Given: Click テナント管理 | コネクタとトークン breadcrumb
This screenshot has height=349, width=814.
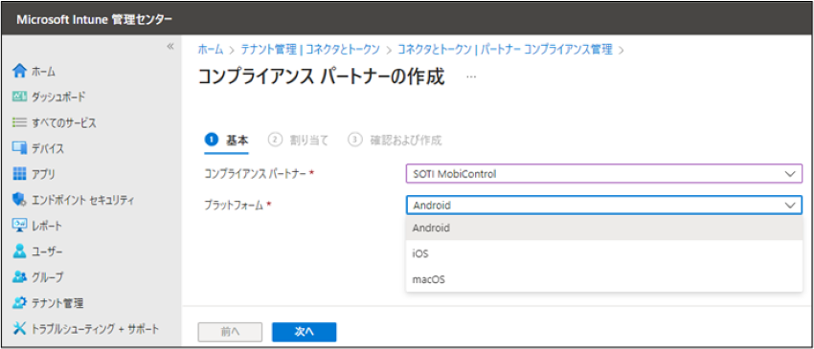Looking at the screenshot, I should coord(310,50).
